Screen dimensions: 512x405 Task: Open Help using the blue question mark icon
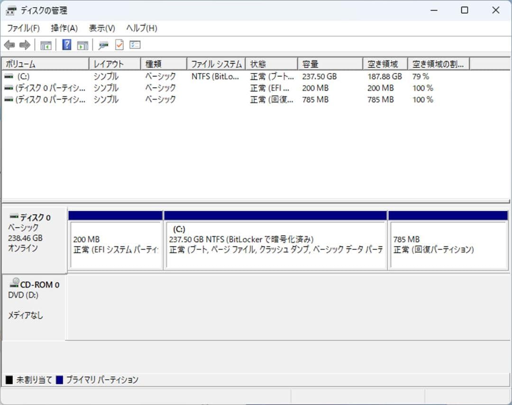pos(67,45)
